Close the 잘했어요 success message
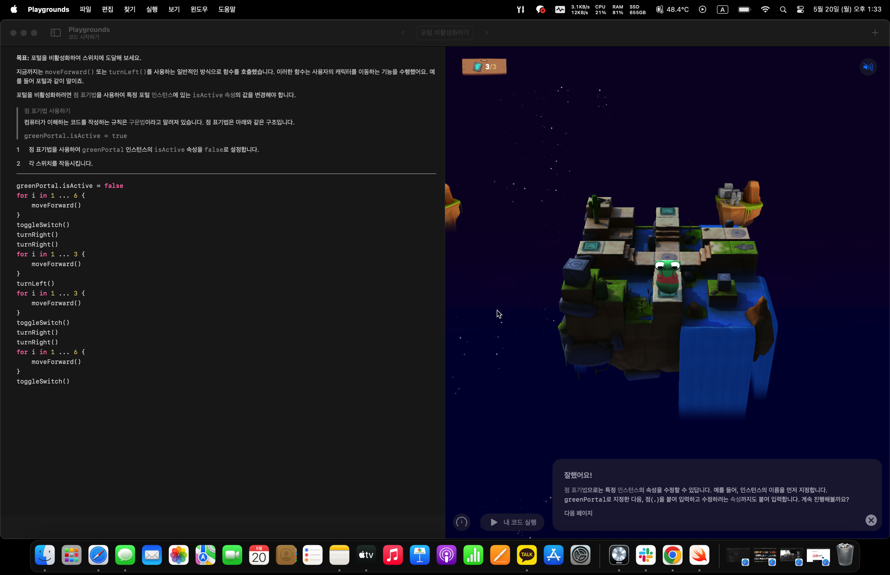 (x=871, y=520)
